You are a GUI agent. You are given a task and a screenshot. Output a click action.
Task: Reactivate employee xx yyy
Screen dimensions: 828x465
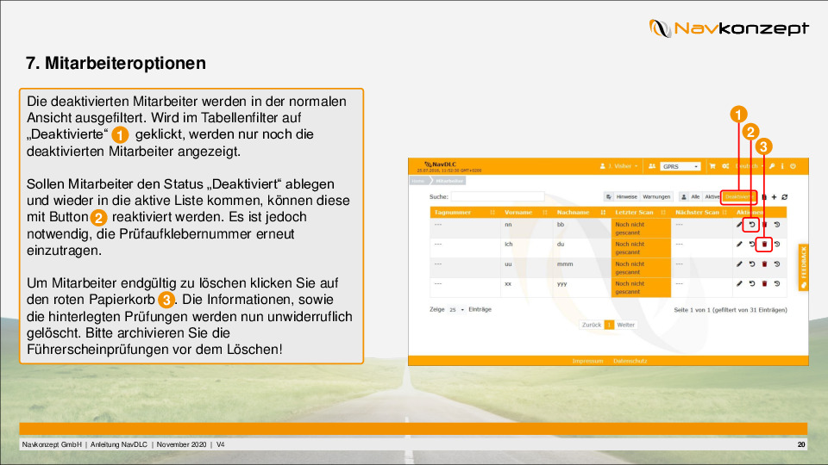point(752,283)
